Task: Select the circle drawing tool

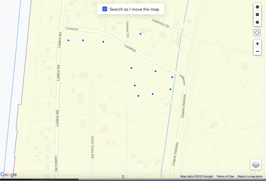Action: point(257,22)
